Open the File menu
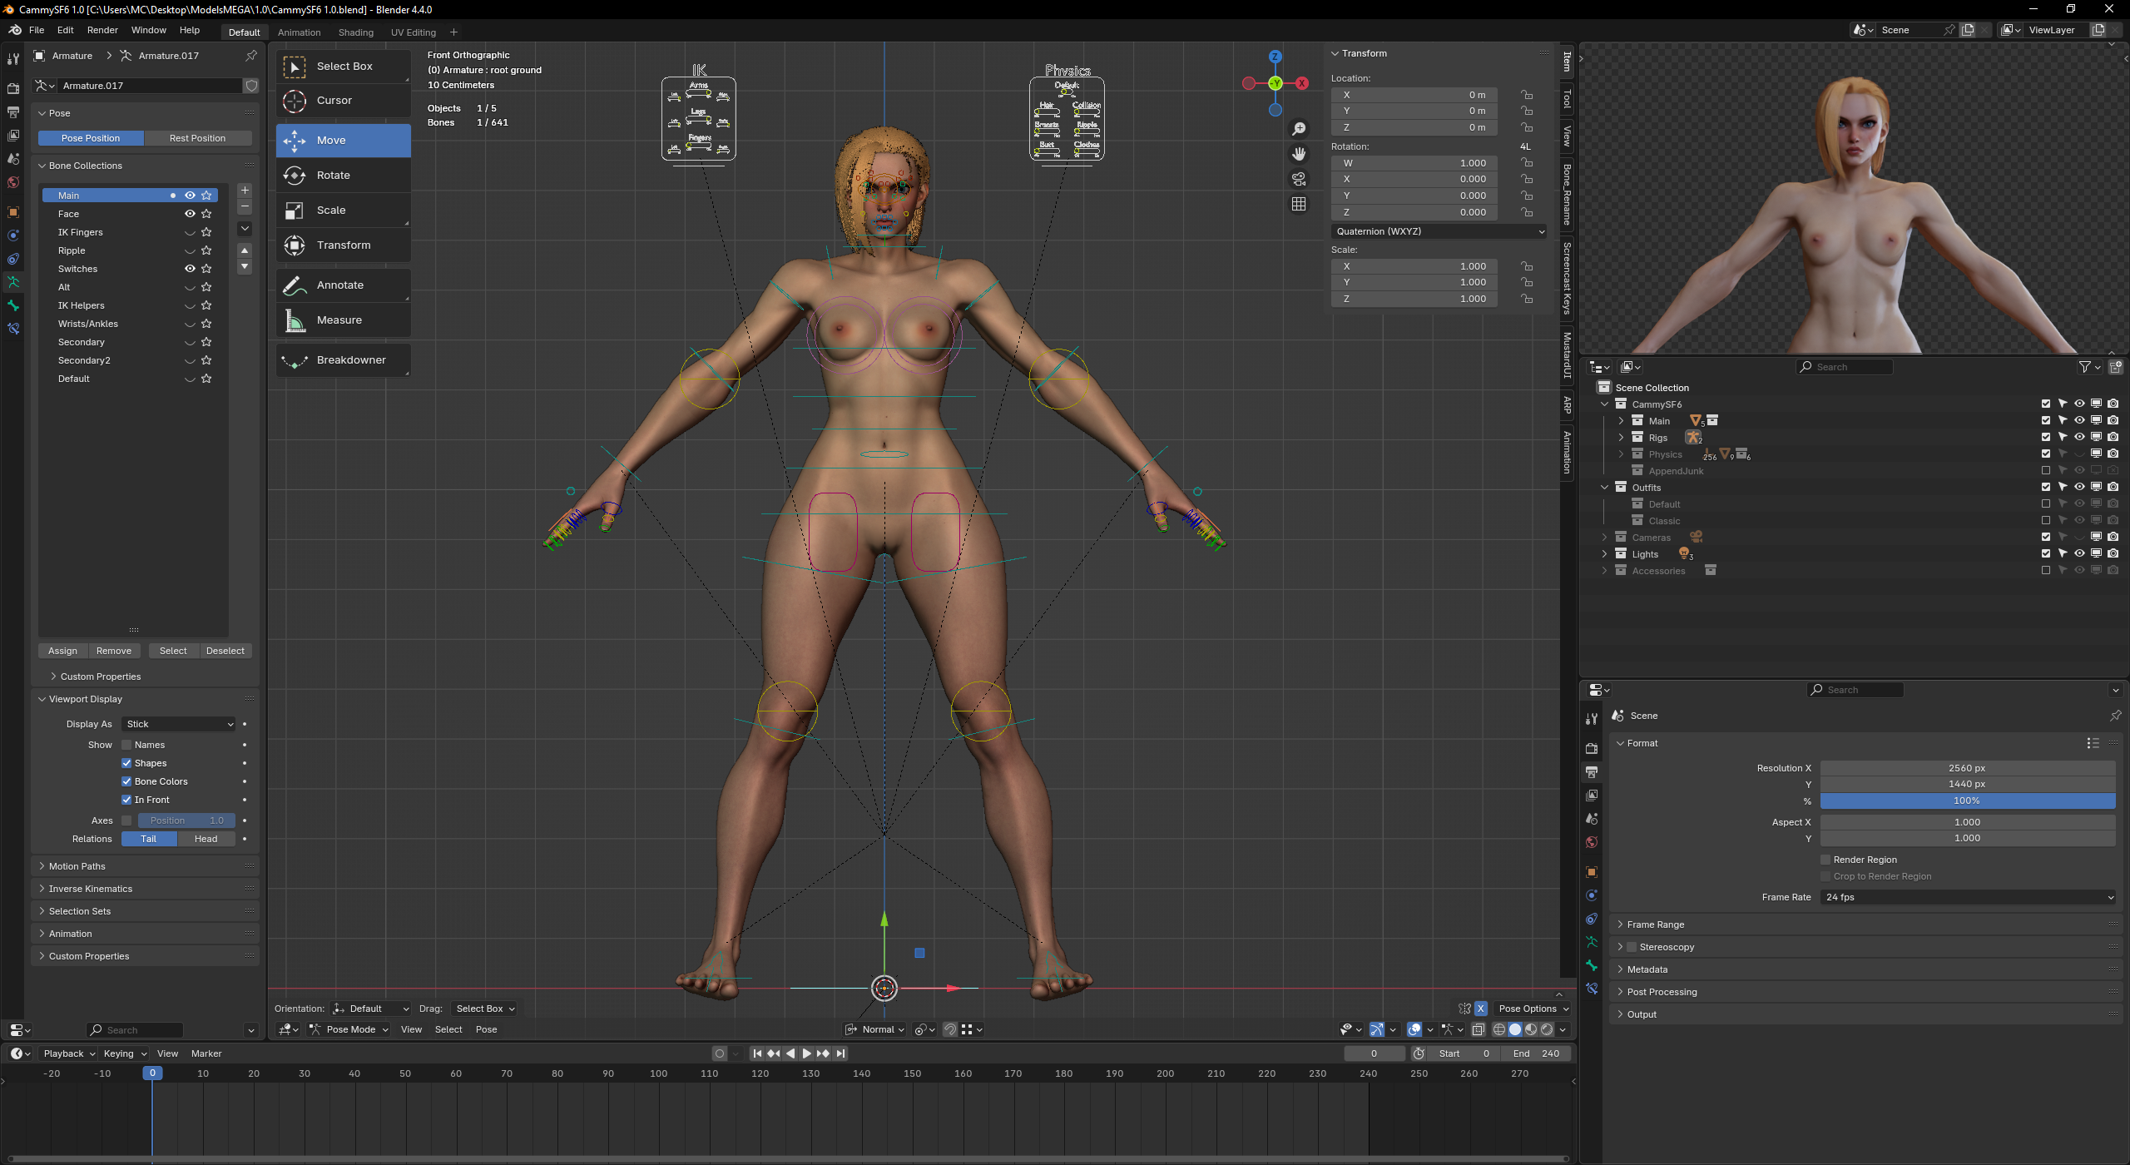 (x=37, y=30)
